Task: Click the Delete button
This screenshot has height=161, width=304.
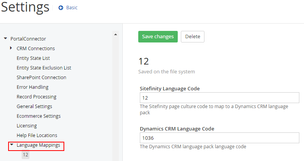Action: (192, 37)
